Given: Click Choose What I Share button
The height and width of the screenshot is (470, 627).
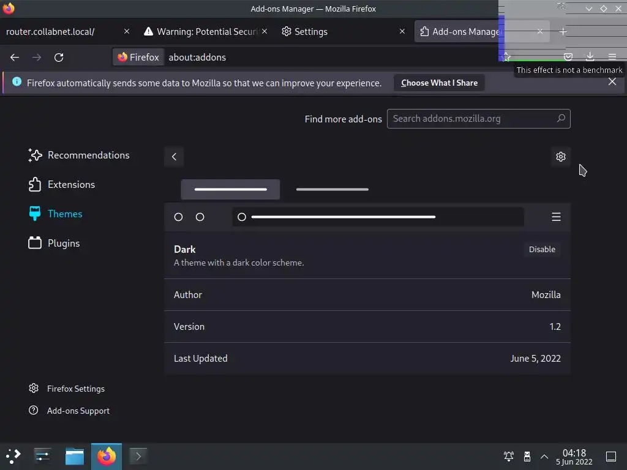Looking at the screenshot, I should pyautogui.click(x=439, y=83).
